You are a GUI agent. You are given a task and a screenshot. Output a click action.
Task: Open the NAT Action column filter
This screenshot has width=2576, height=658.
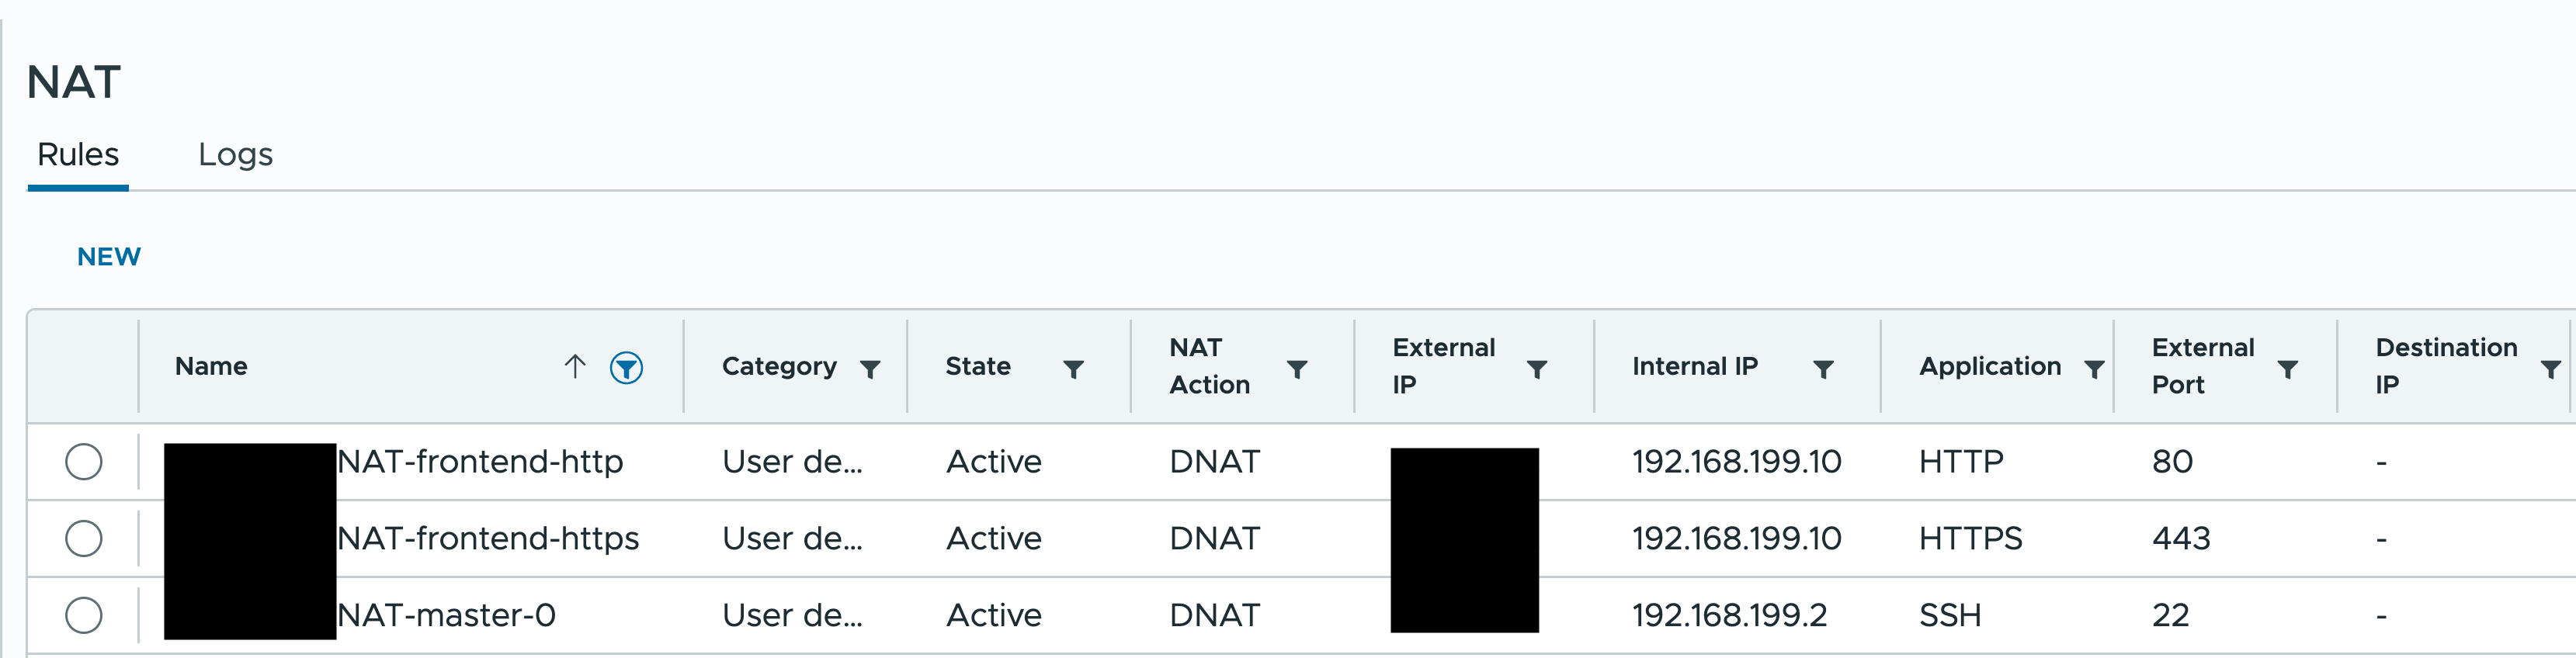click(x=1297, y=367)
